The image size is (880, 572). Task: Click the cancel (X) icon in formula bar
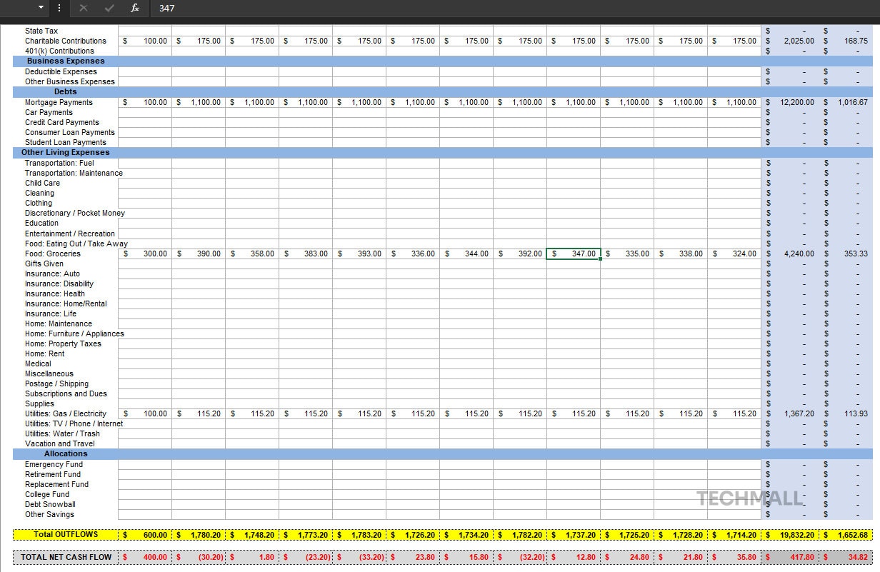[x=84, y=8]
